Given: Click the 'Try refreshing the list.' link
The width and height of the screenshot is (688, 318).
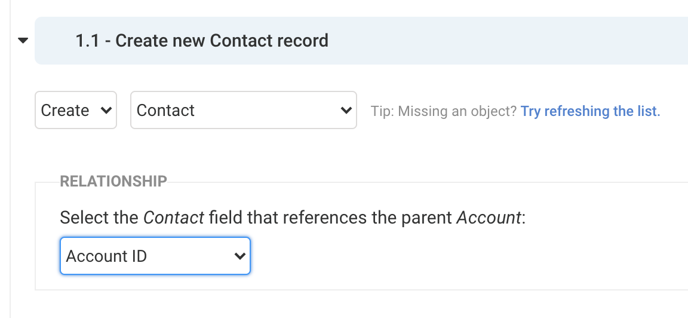Looking at the screenshot, I should pos(590,111).
